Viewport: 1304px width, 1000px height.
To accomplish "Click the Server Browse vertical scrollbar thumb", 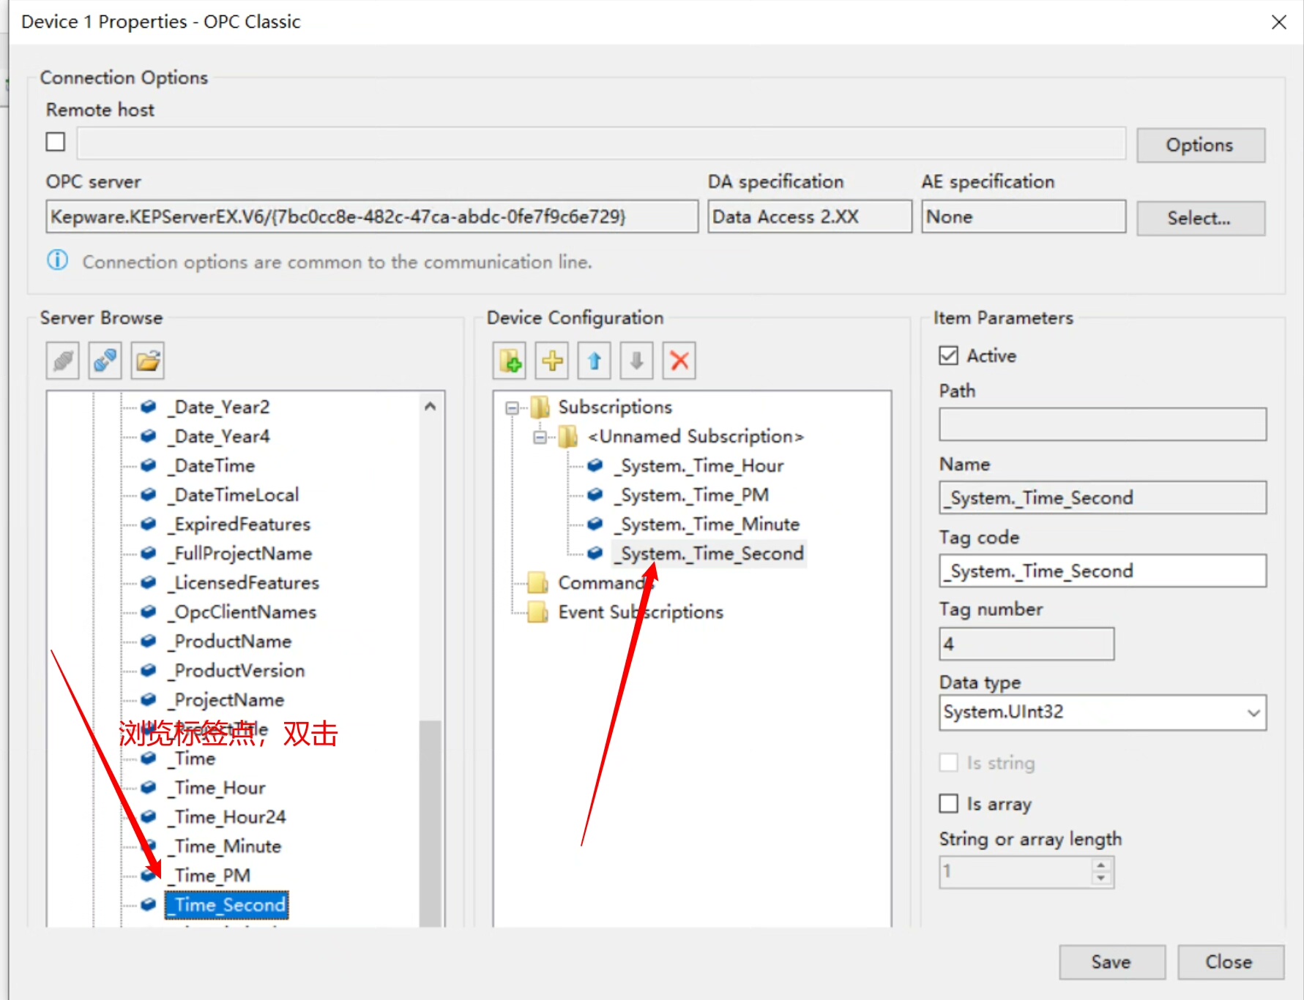I will click(431, 819).
